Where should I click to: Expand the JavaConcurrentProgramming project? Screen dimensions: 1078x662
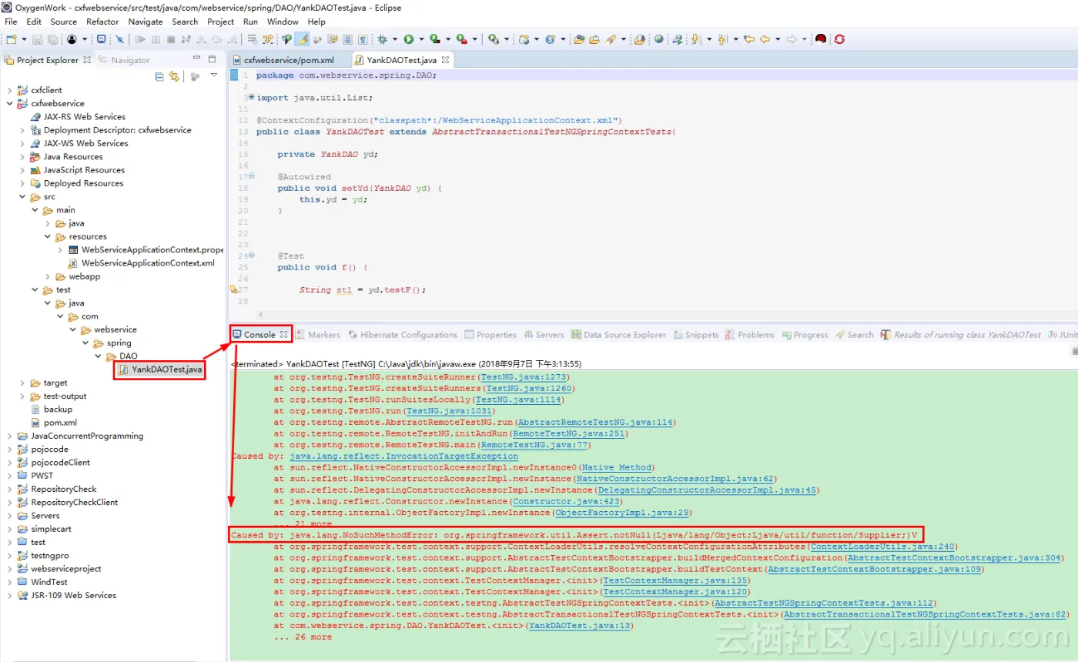[9, 436]
